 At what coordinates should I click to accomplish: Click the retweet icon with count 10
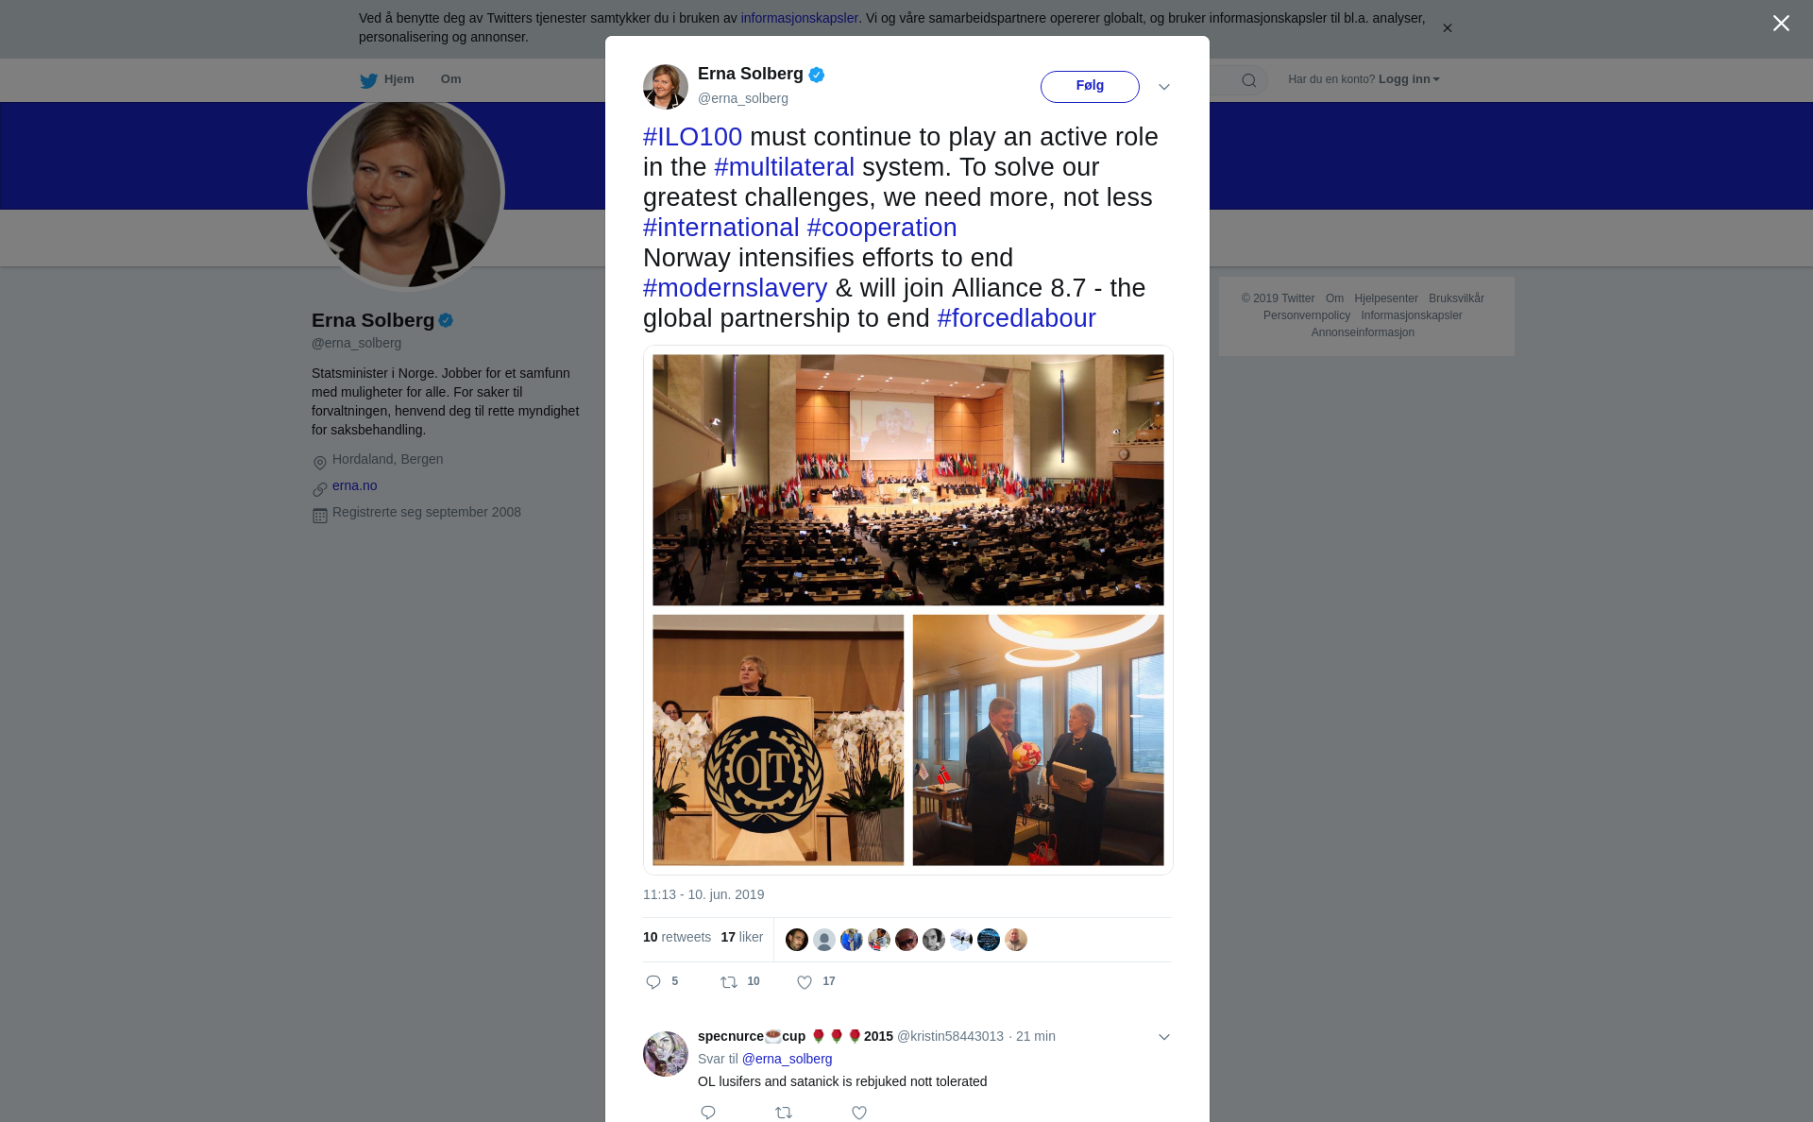tap(729, 982)
